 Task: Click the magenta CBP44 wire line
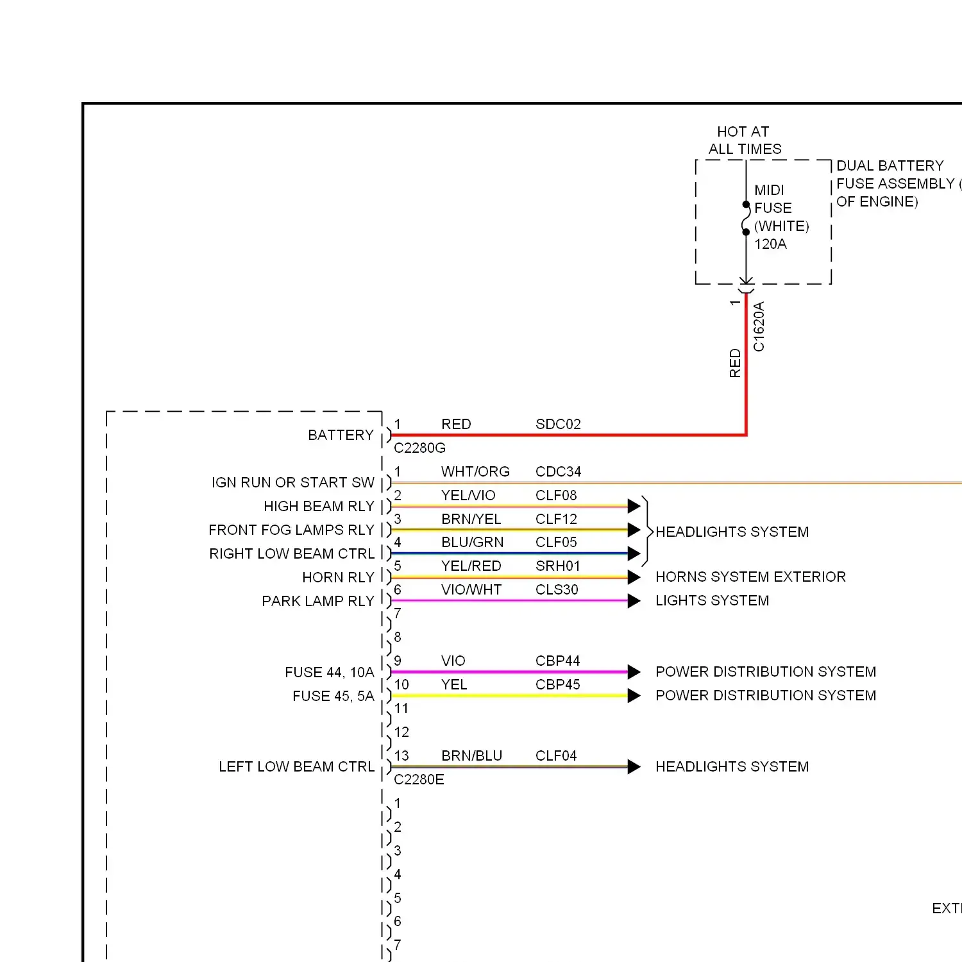[510, 672]
